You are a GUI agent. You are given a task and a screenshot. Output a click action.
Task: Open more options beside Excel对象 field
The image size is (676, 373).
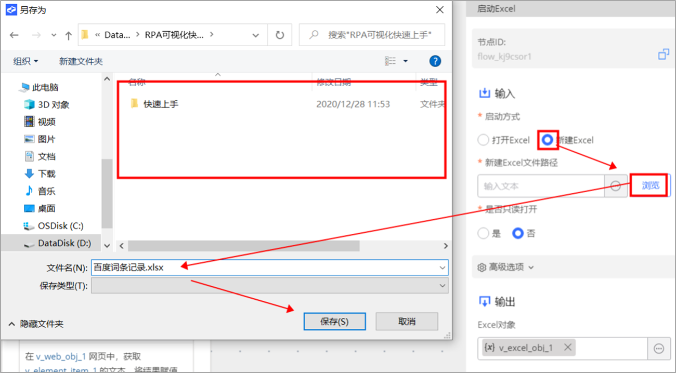(659, 349)
